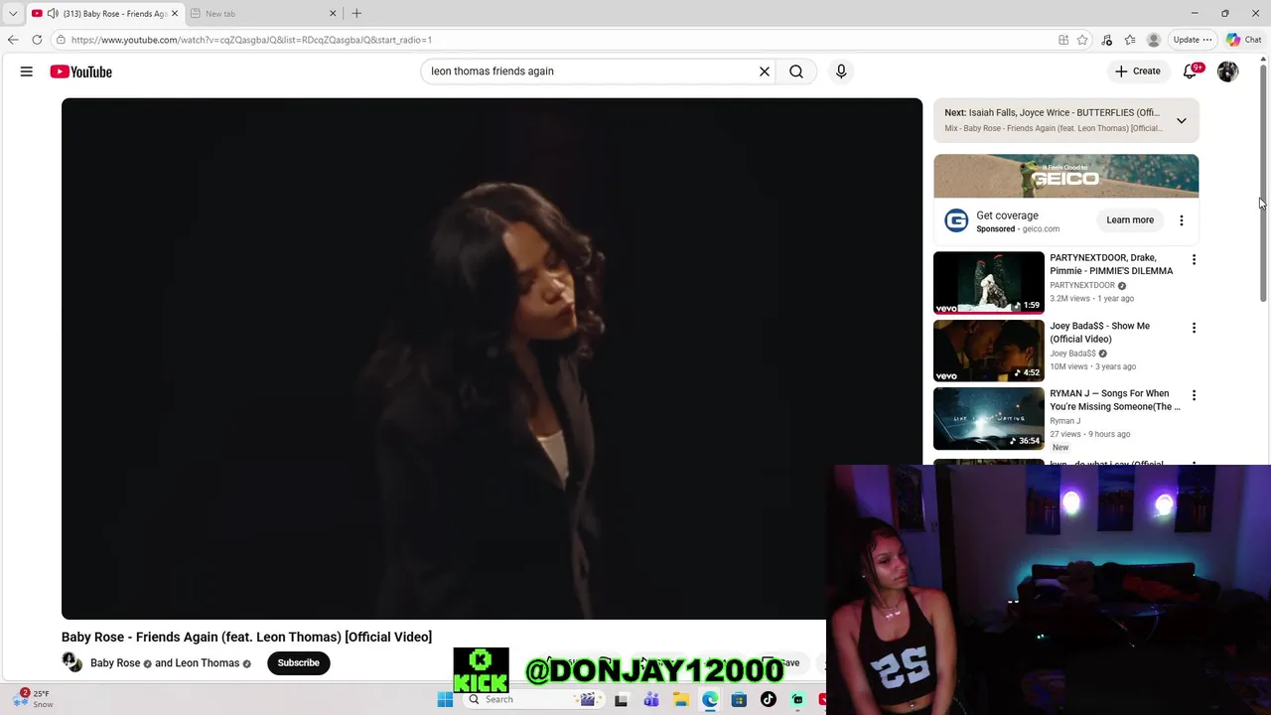
Task: Open Task View on the taskbar
Action: [621, 699]
